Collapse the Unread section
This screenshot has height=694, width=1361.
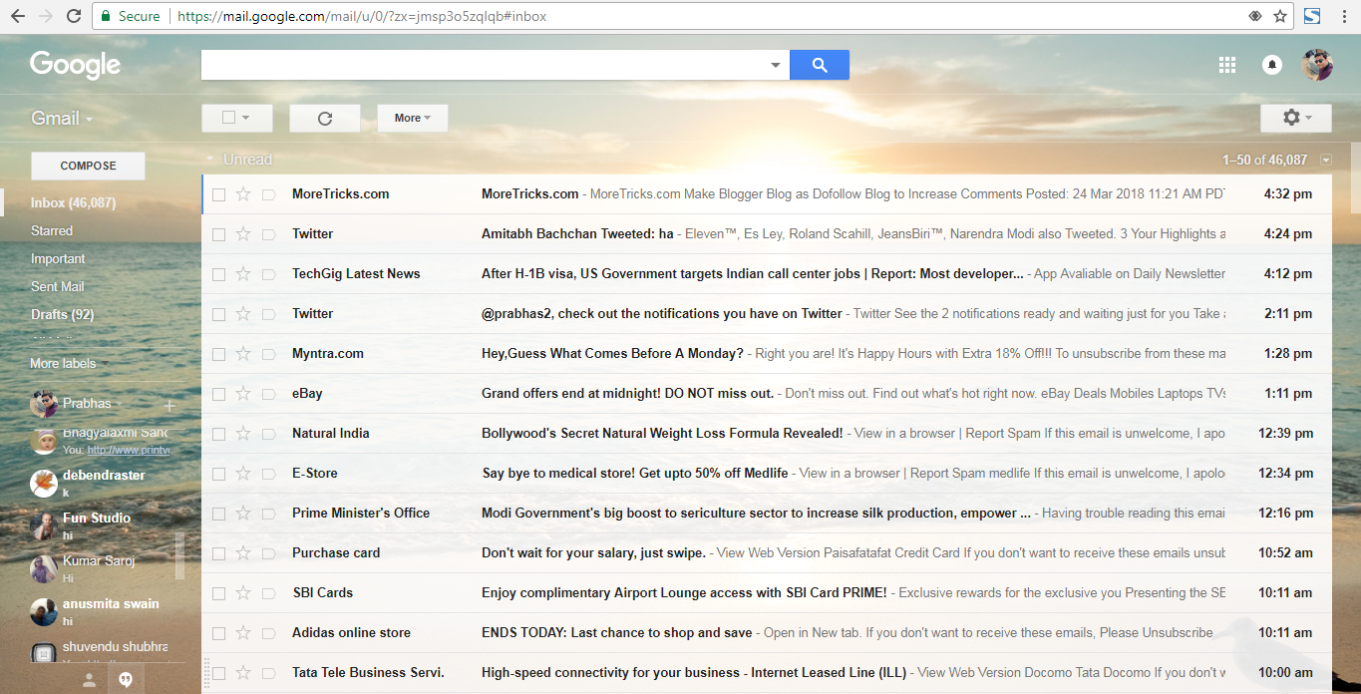click(210, 160)
